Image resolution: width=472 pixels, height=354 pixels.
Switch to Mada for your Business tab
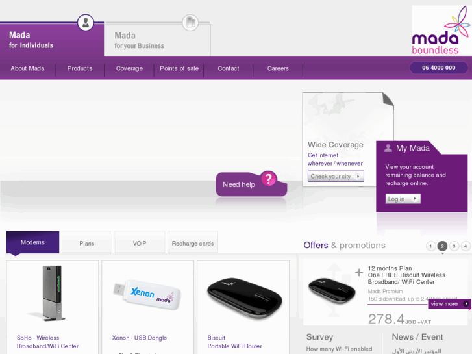157,40
